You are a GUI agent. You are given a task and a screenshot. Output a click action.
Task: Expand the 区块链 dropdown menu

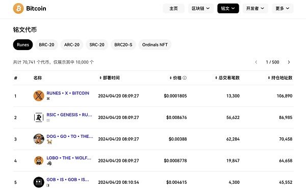coord(201,8)
